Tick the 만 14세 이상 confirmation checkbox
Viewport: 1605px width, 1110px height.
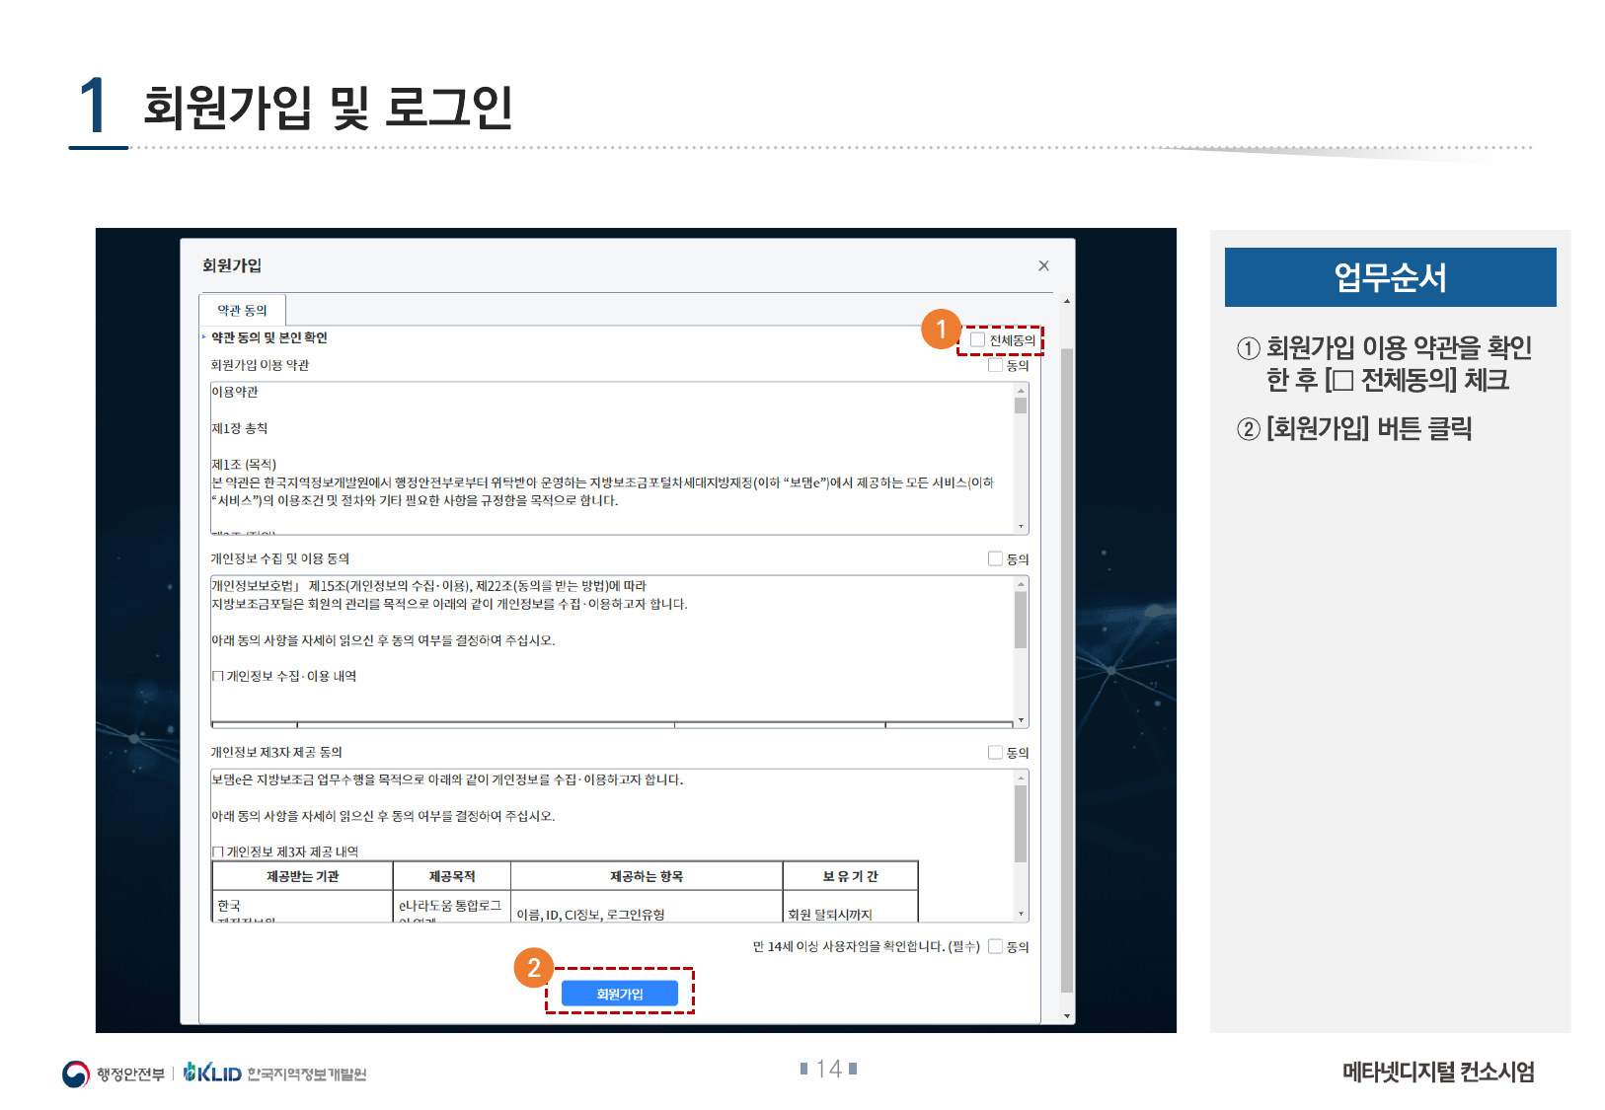click(995, 946)
